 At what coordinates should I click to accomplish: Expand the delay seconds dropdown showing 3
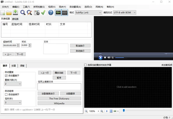click(x=13, y=102)
